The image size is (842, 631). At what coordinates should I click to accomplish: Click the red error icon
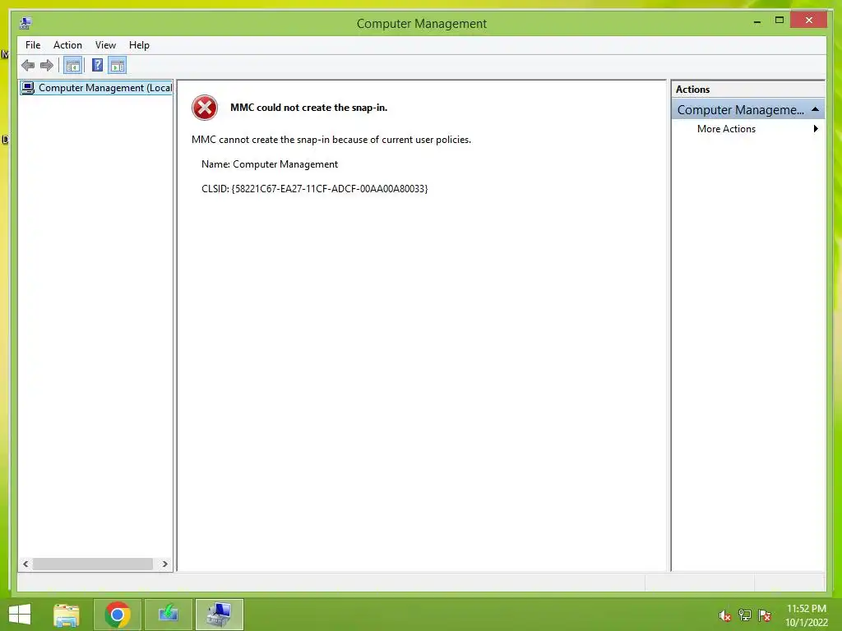tap(205, 108)
